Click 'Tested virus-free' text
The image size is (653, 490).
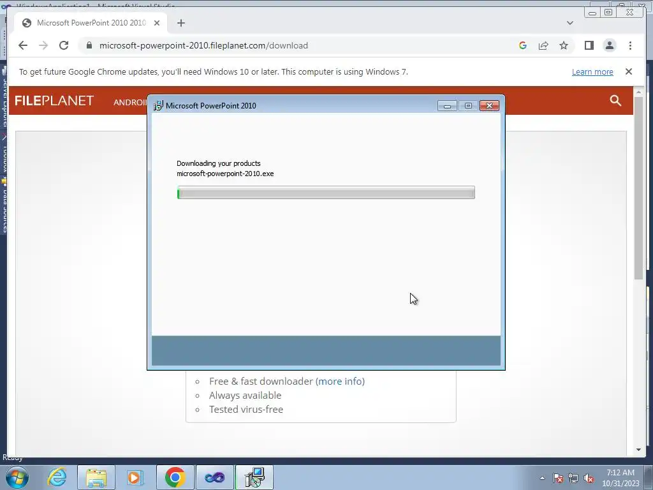246,409
